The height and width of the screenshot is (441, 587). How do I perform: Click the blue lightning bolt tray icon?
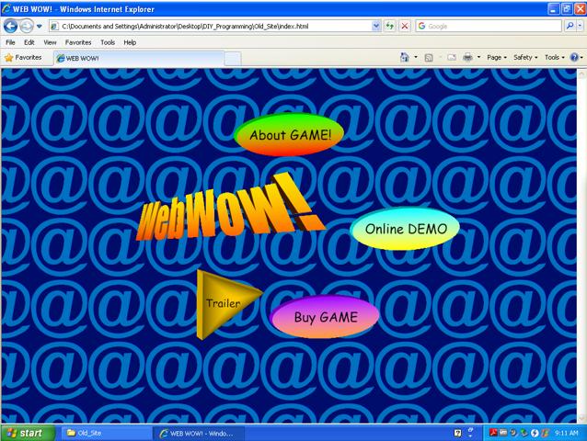535,433
